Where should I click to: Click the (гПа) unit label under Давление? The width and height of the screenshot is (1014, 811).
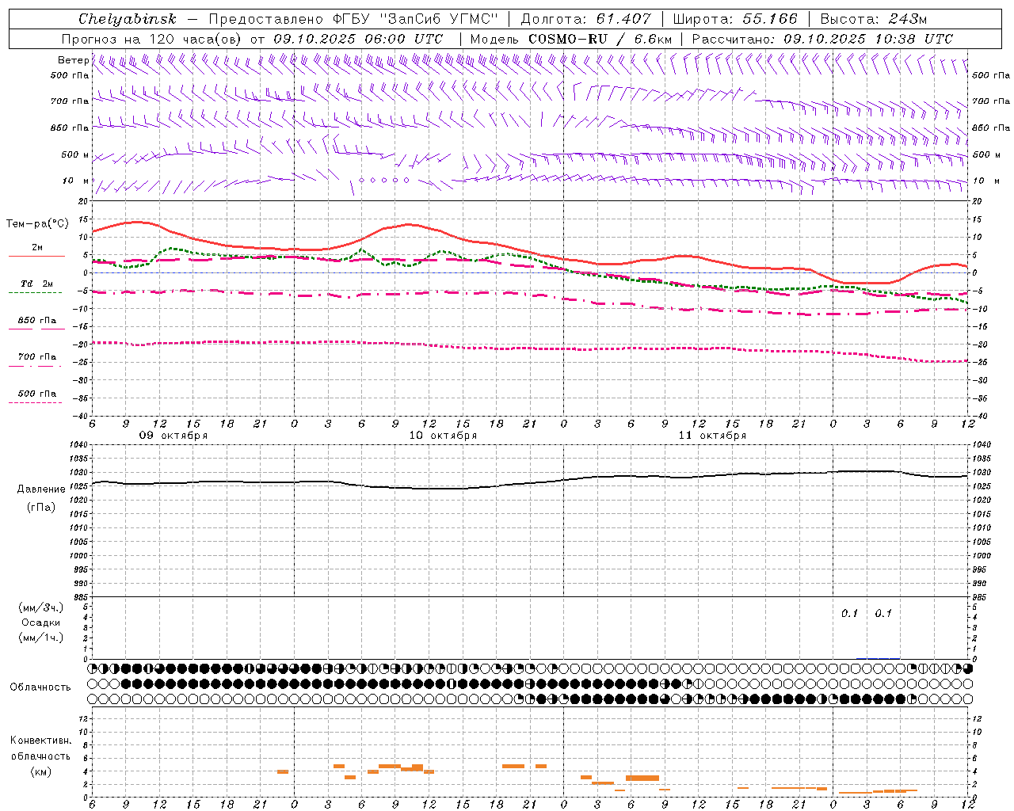40,507
